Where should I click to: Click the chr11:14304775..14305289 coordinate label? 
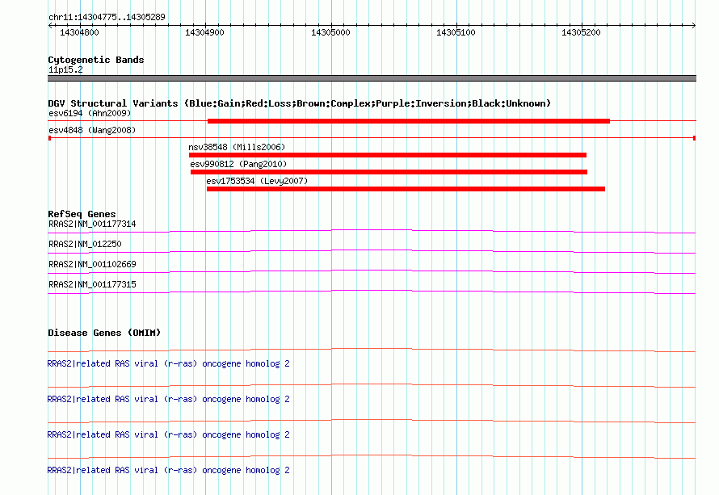107,17
